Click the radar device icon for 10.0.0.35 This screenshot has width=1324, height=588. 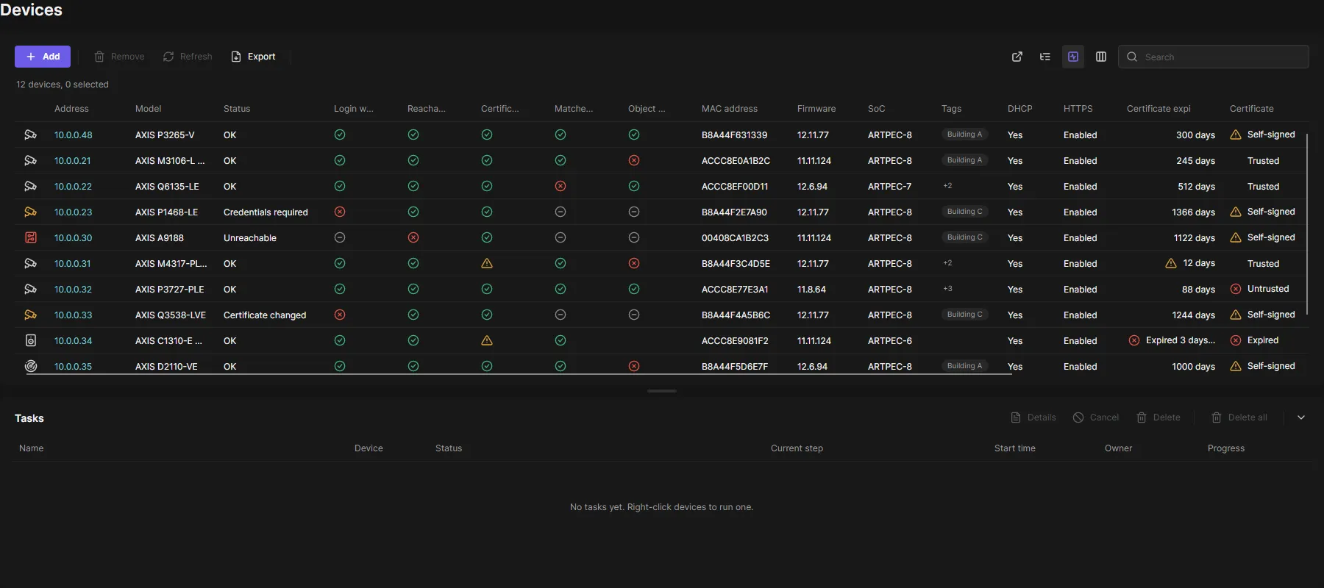pyautogui.click(x=31, y=366)
